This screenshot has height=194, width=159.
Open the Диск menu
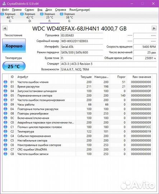[48, 10]
